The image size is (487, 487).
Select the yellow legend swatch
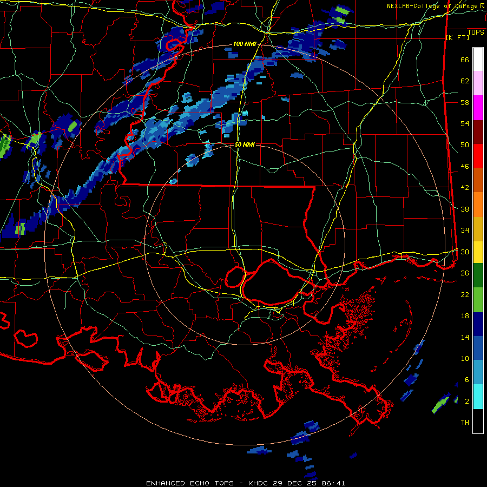tap(478, 252)
